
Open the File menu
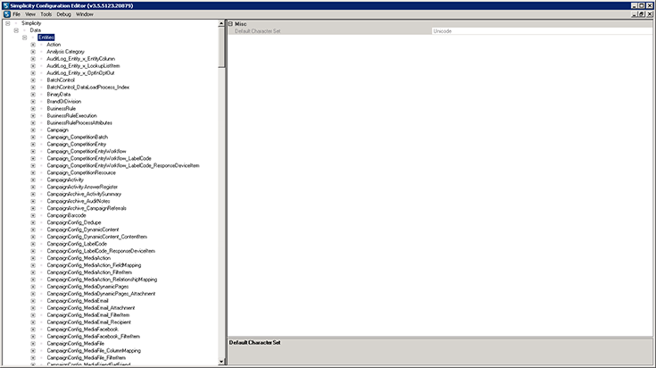(16, 14)
